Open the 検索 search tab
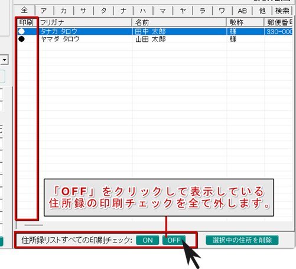 282,11
